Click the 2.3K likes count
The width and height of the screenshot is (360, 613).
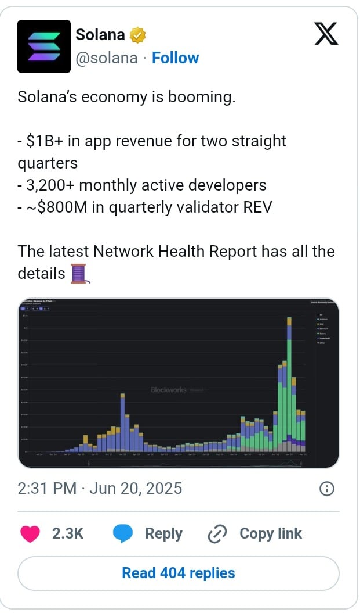click(68, 533)
